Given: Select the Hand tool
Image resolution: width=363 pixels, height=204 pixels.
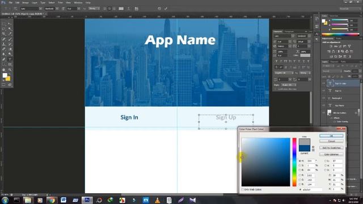Looking at the screenshot, I should coord(4,70).
